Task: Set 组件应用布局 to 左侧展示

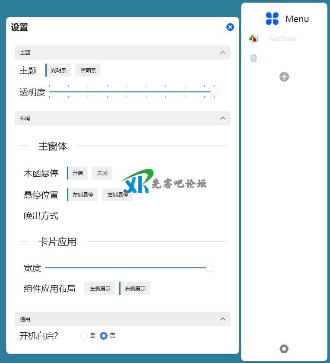Action: (100, 289)
